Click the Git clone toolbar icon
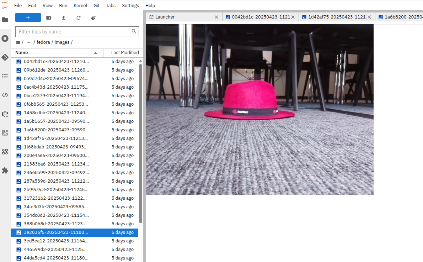Image resolution: width=423 pixels, height=262 pixels. click(93, 18)
